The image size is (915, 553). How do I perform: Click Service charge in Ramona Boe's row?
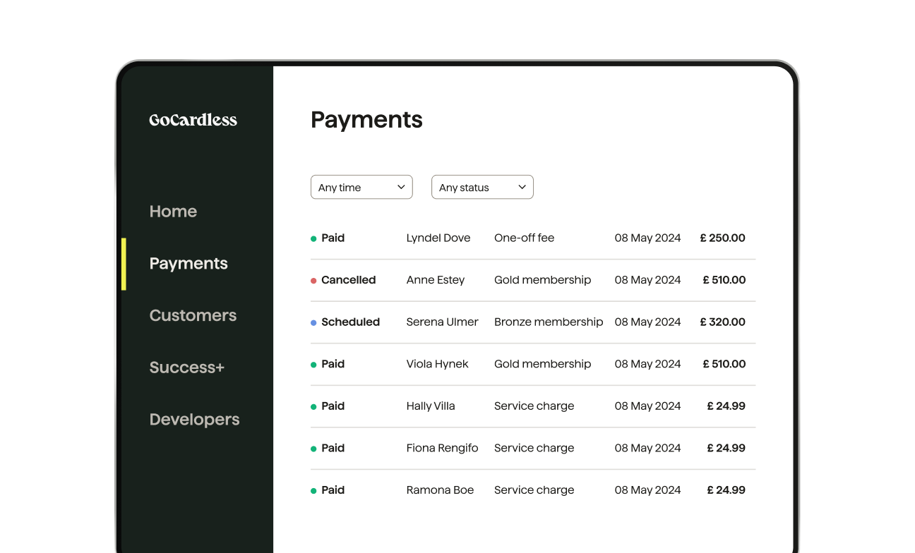tap(534, 490)
